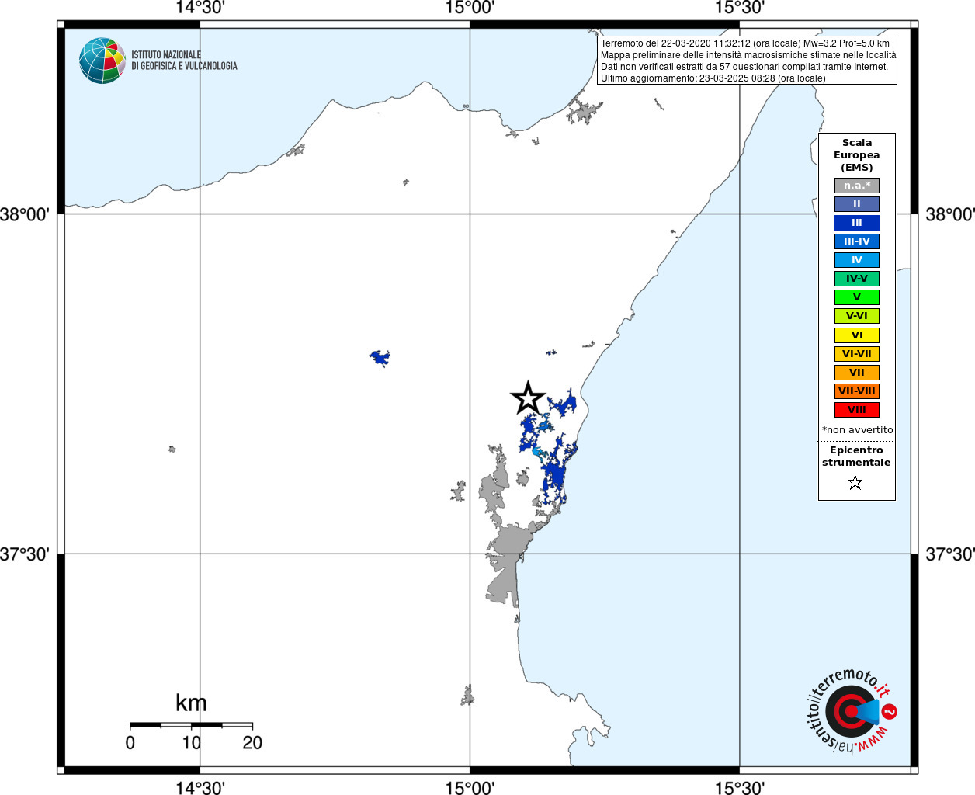Click the bottom 15°00' longitude label
The width and height of the screenshot is (975, 795).
click(470, 787)
